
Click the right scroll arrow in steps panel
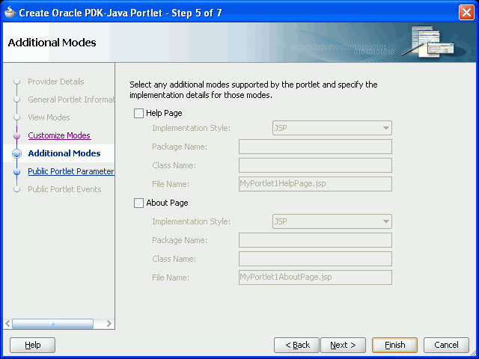[109, 324]
